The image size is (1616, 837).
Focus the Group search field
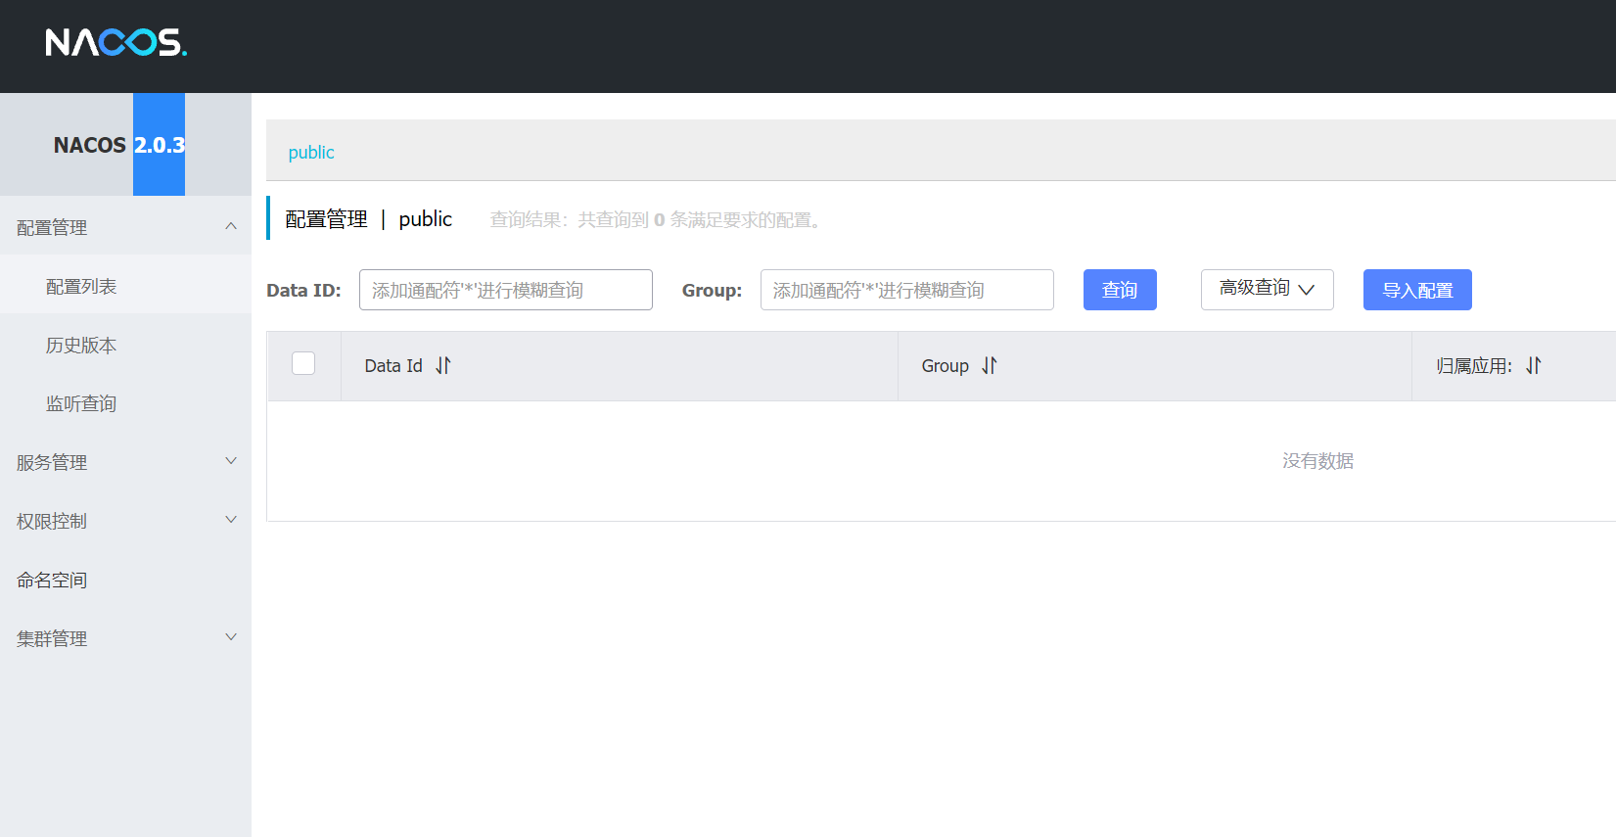906,290
